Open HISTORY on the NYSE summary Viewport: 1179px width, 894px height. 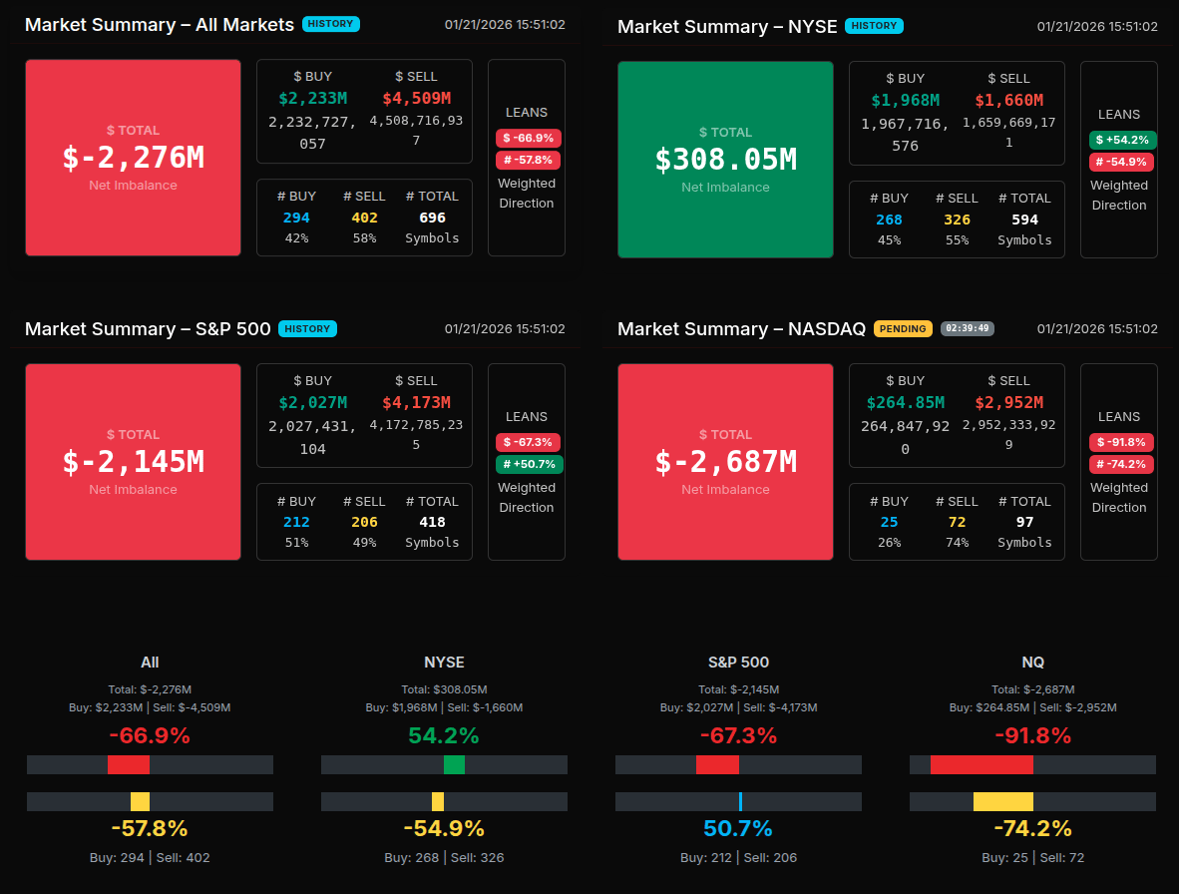tap(874, 26)
